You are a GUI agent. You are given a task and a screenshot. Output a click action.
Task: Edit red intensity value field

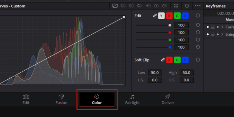pos(181,33)
